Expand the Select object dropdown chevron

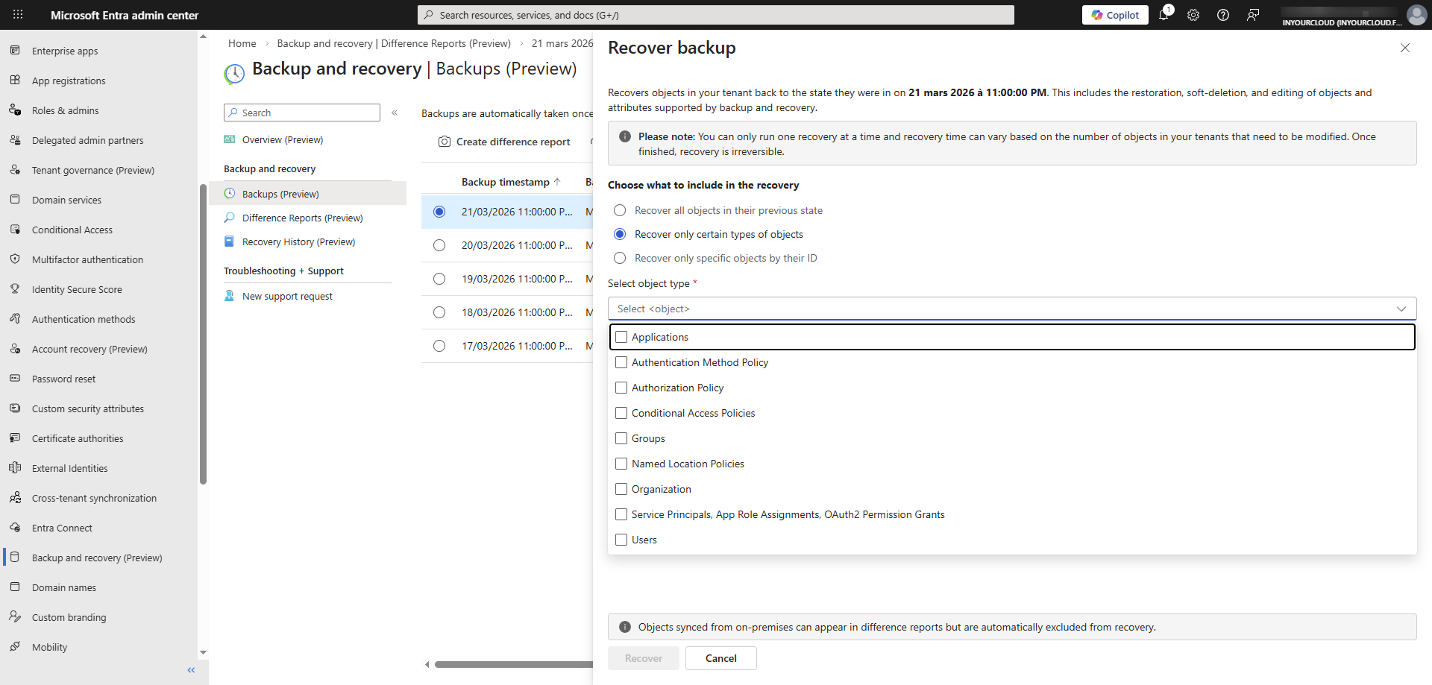tap(1401, 309)
